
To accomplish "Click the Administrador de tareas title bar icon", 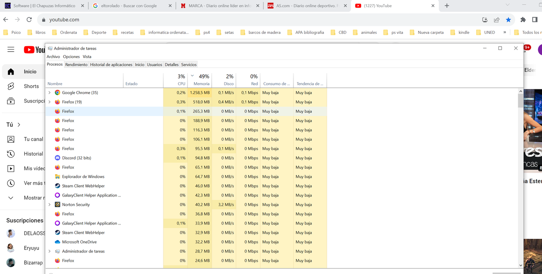I will pos(50,48).
